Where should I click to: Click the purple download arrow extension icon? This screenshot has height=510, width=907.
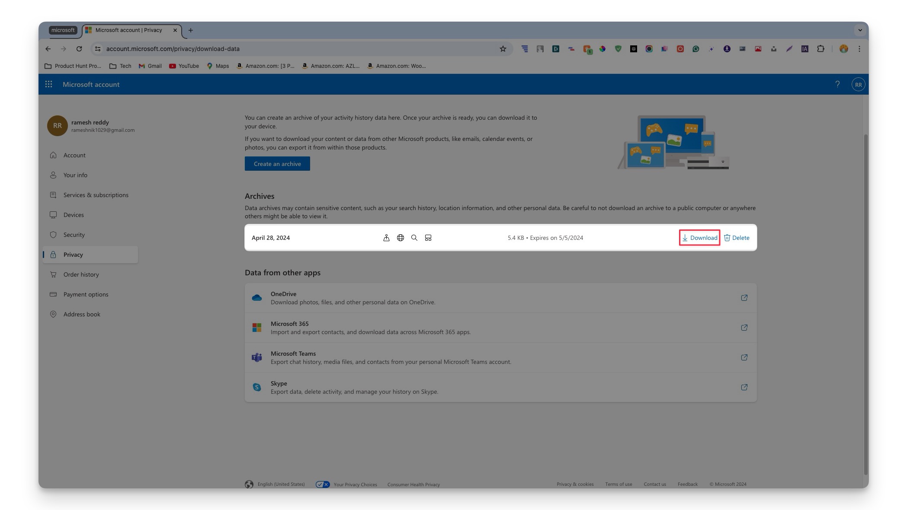click(727, 49)
